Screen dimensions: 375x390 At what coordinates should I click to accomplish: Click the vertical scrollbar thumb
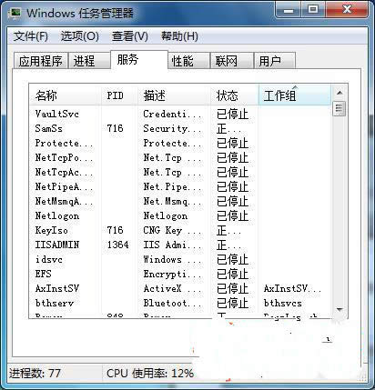[x=340, y=109]
